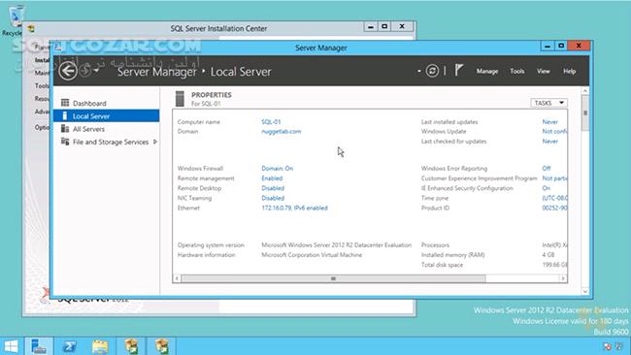Click the domain link nuggetlab.com
The height and width of the screenshot is (355, 631).
(282, 132)
